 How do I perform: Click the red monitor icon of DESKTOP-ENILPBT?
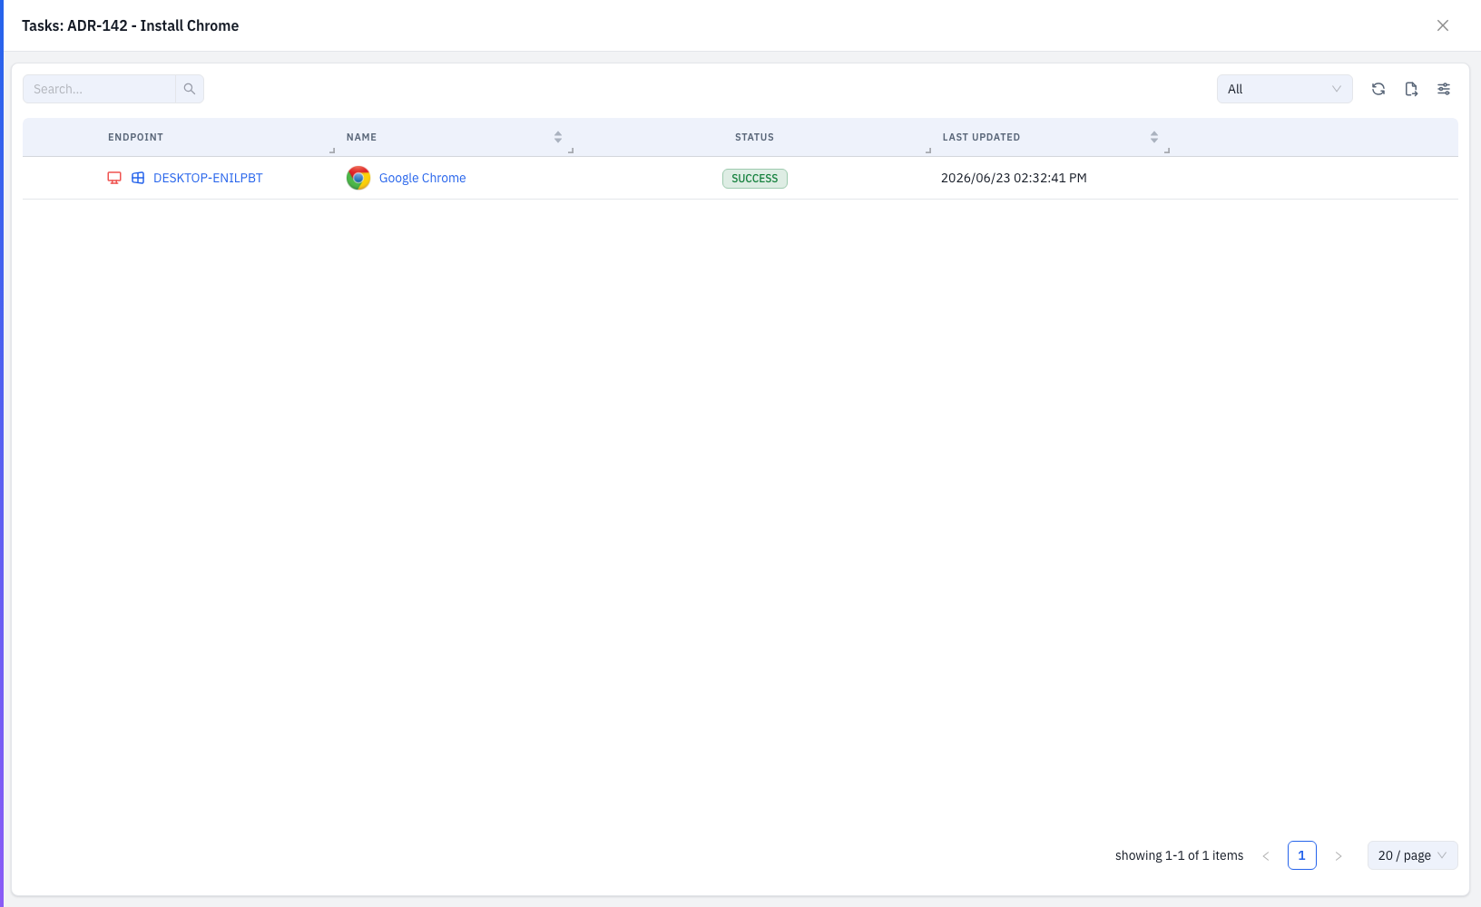[x=114, y=178]
